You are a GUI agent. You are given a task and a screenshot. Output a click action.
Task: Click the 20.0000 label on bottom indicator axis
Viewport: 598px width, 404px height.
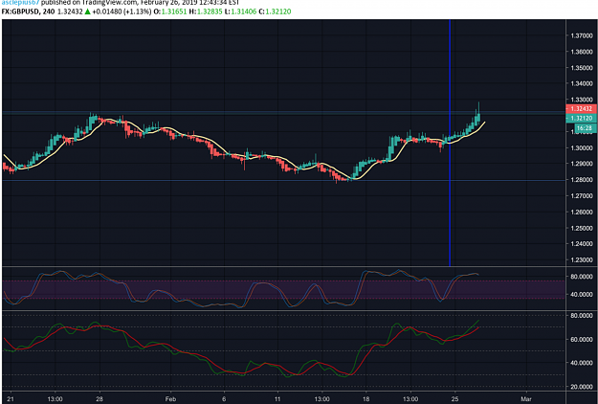coord(581,387)
